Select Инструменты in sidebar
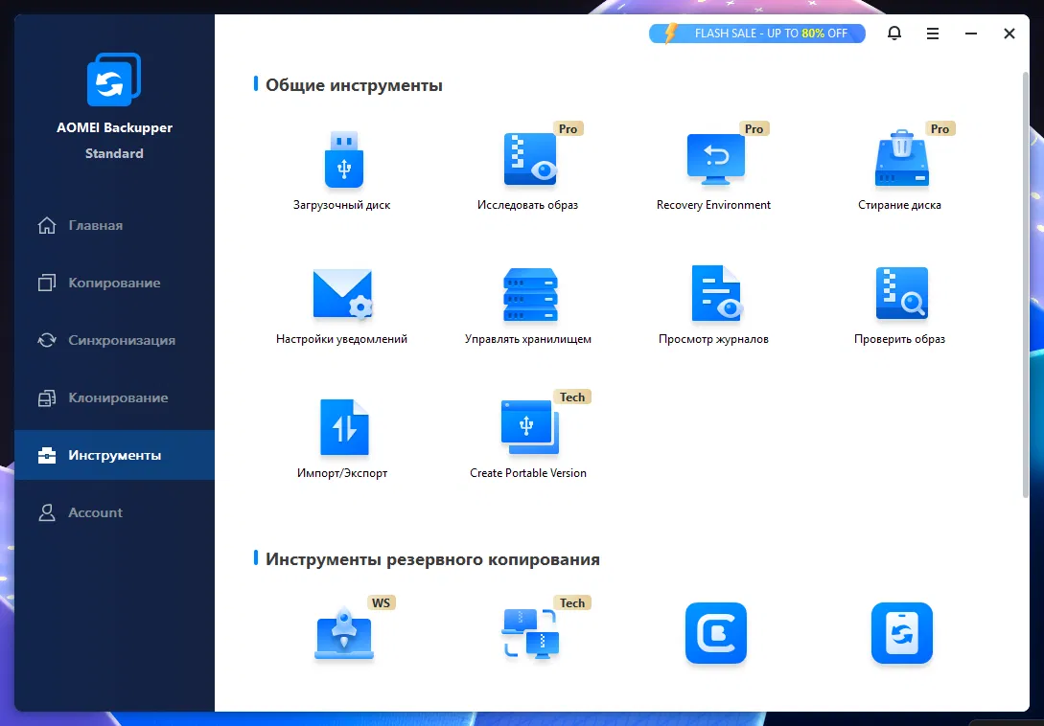Image resolution: width=1044 pixels, height=726 pixels. tap(114, 455)
